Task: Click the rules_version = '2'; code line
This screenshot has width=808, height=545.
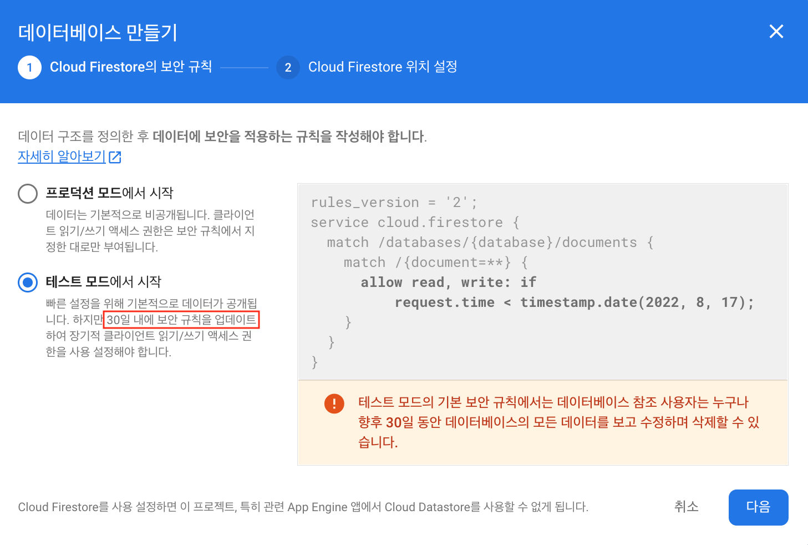Action: [x=394, y=203]
